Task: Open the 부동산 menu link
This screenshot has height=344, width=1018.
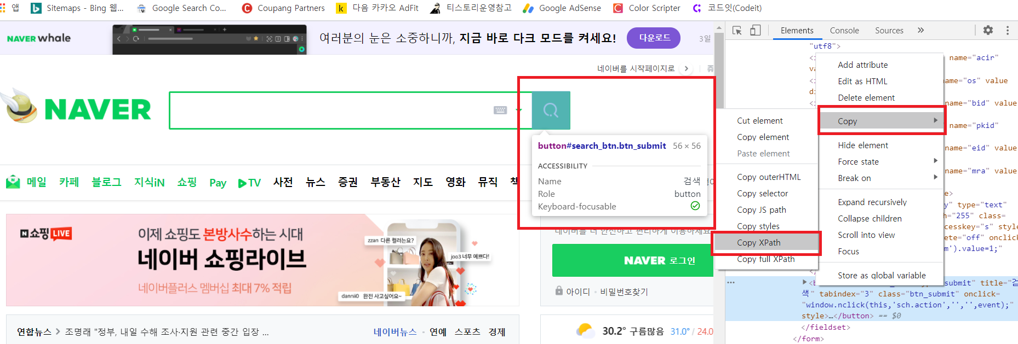Action: [385, 182]
